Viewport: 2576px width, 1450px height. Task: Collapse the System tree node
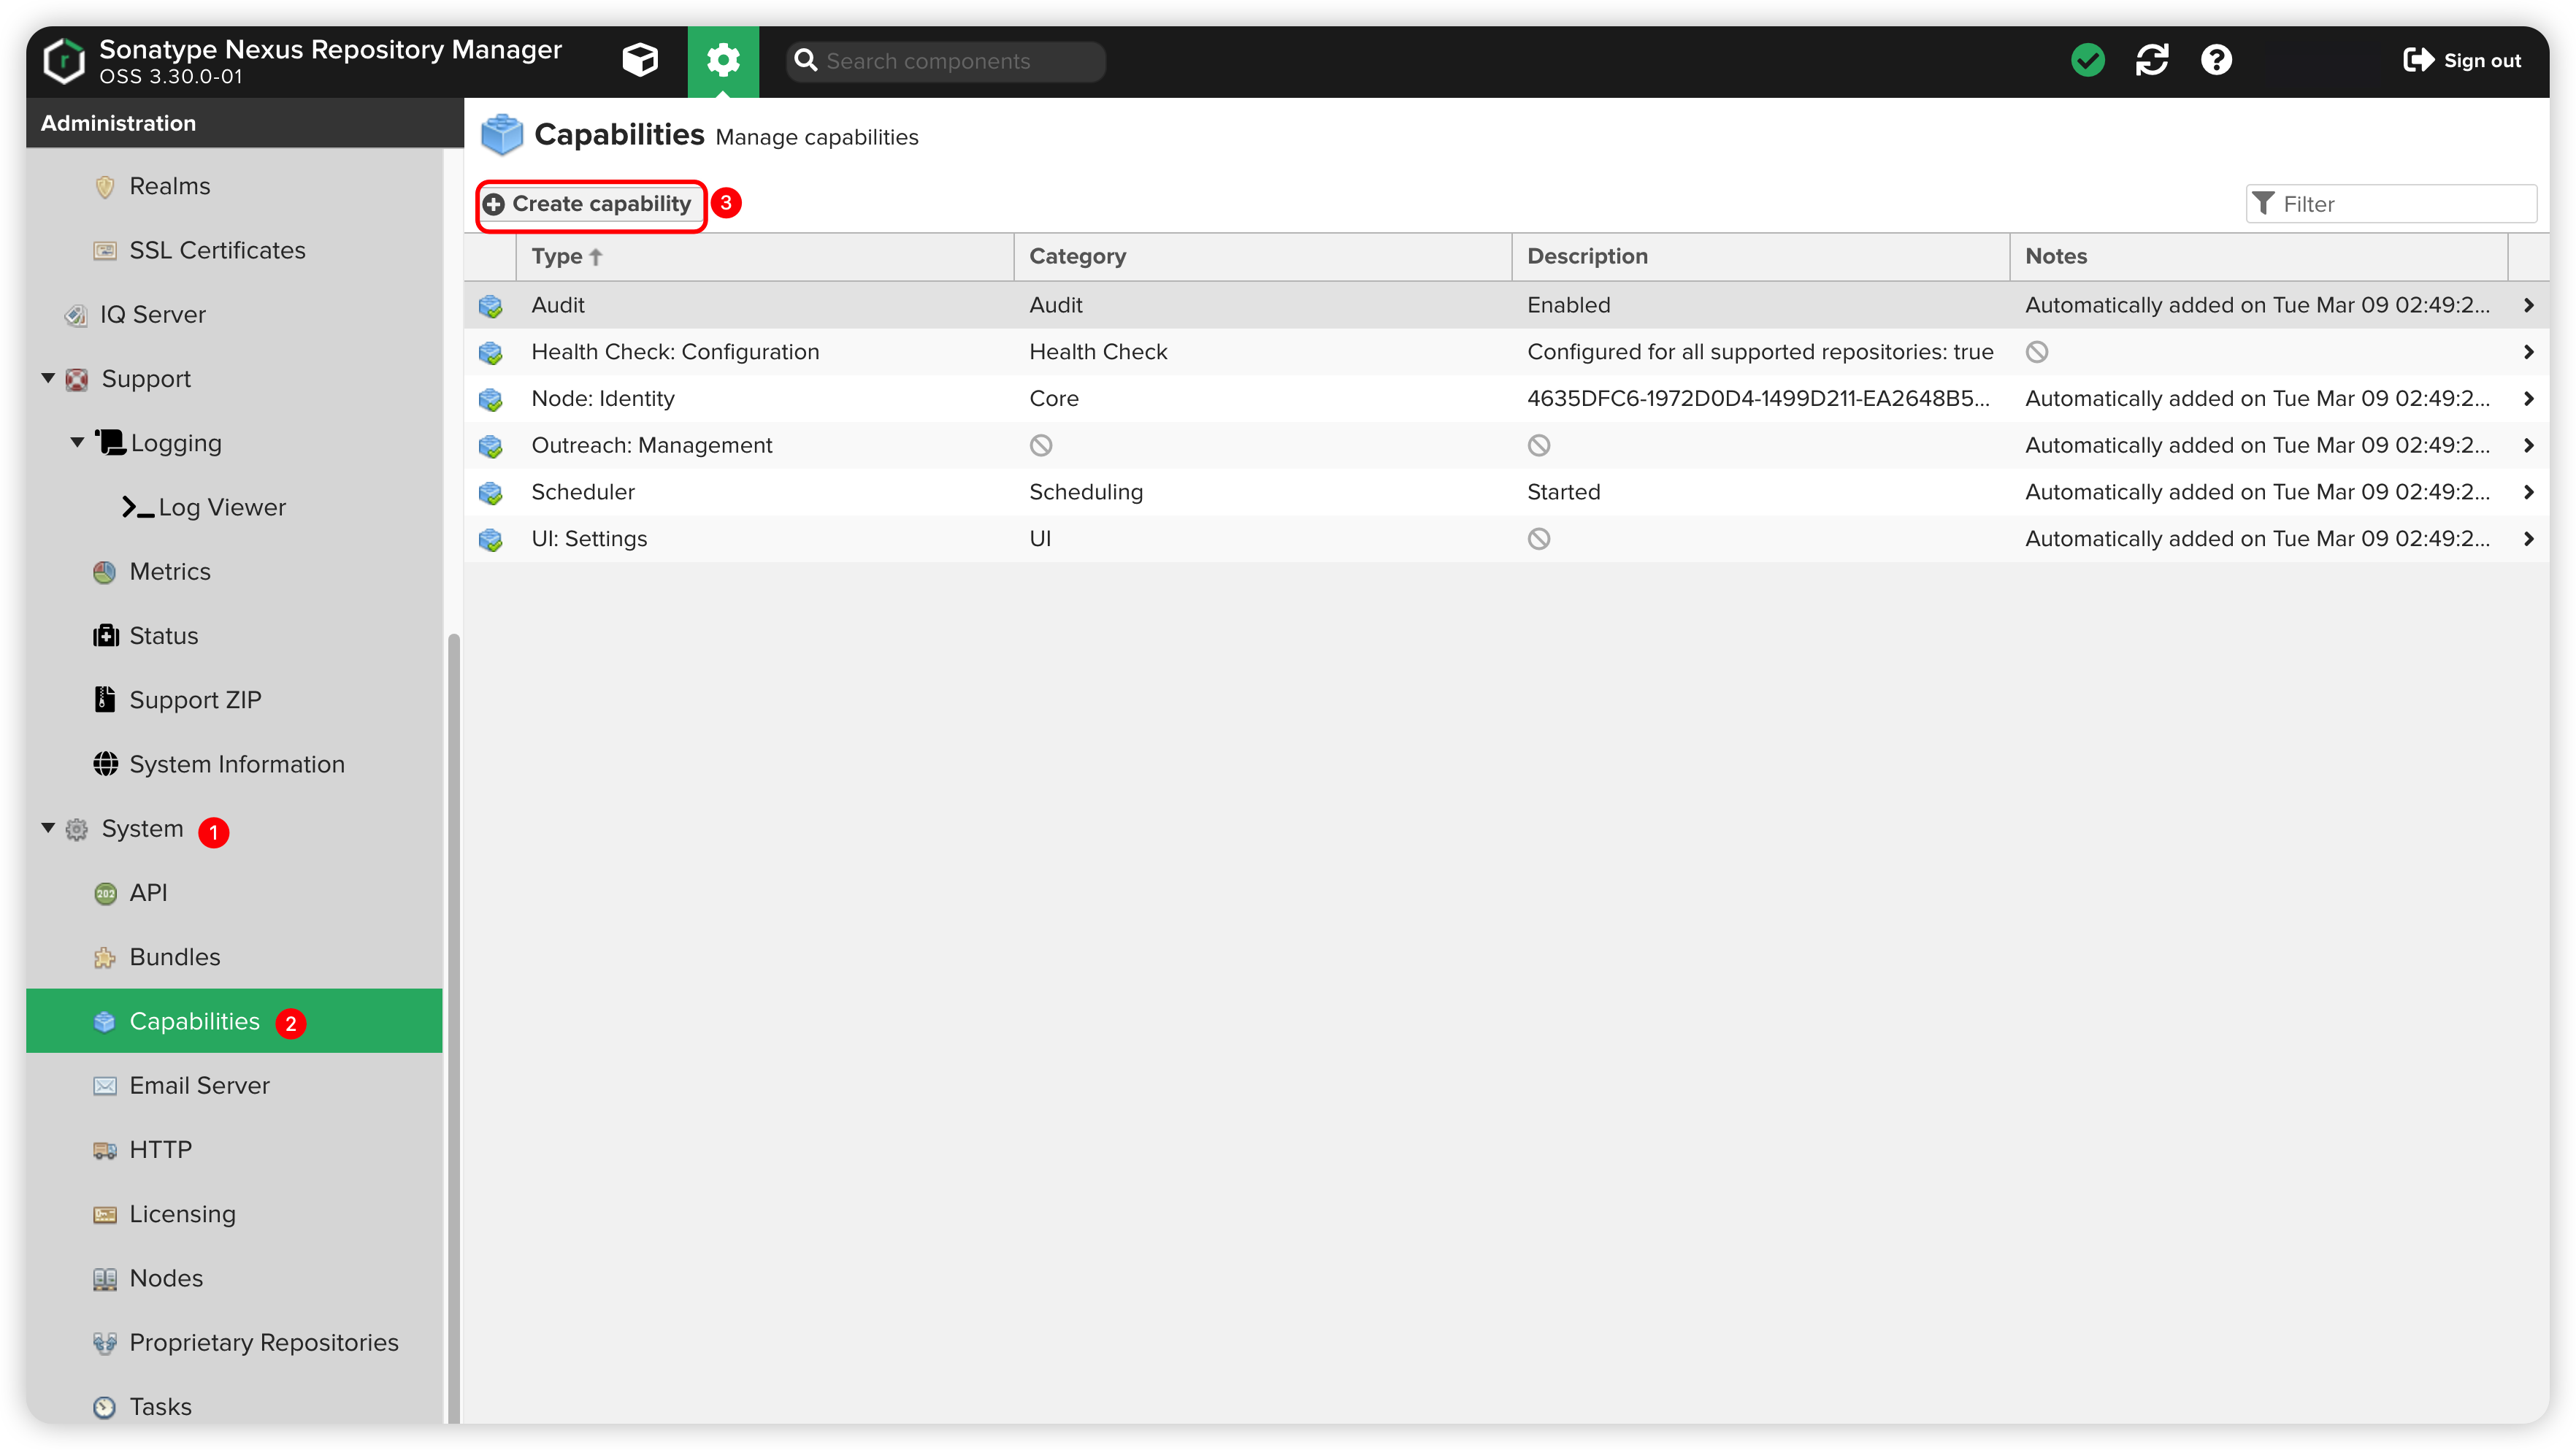48,828
